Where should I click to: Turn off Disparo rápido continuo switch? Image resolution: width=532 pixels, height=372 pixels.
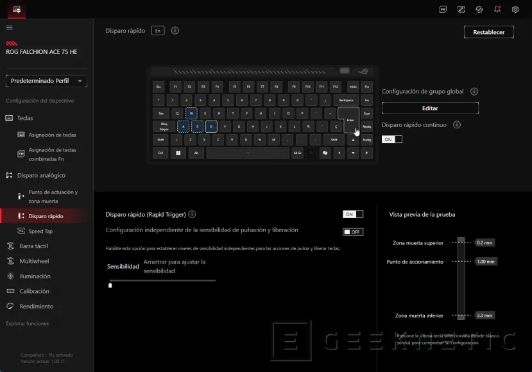click(391, 139)
